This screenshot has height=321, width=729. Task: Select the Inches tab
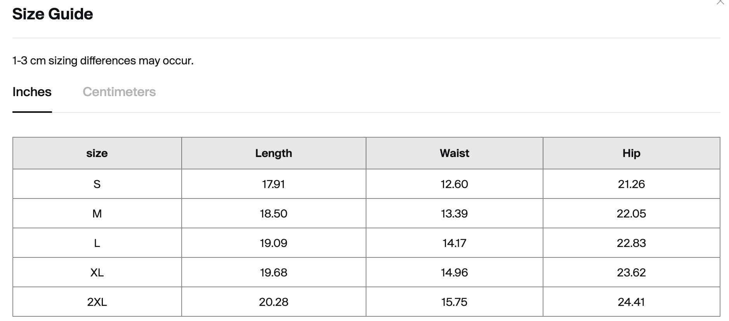(x=32, y=92)
